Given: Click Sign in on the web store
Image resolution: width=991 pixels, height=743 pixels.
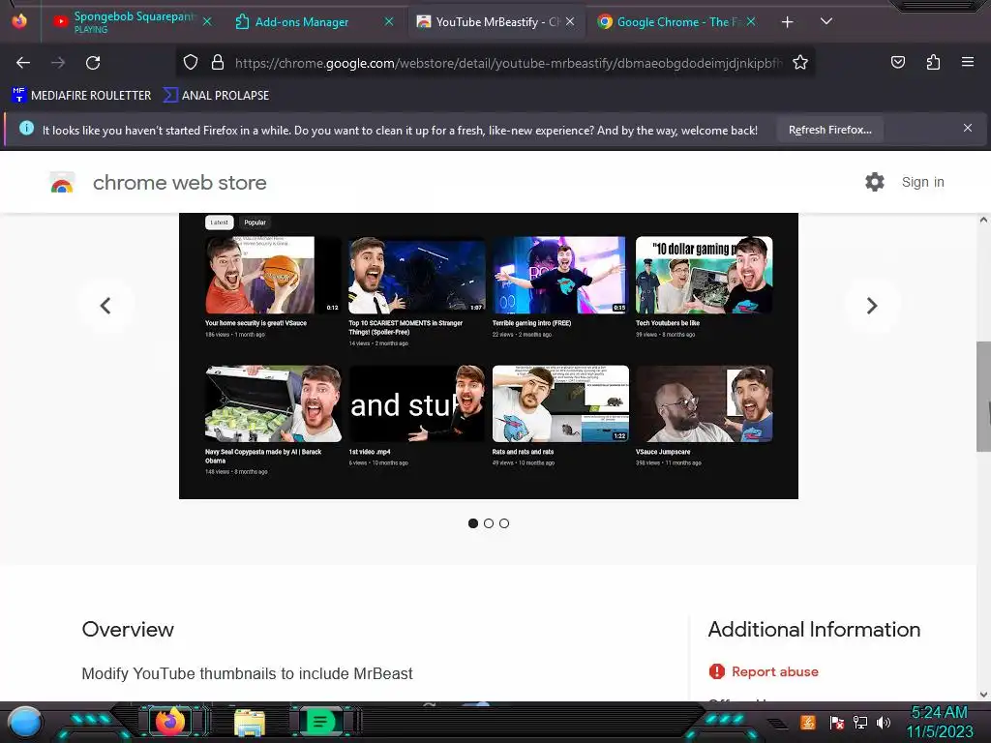Looking at the screenshot, I should (922, 182).
